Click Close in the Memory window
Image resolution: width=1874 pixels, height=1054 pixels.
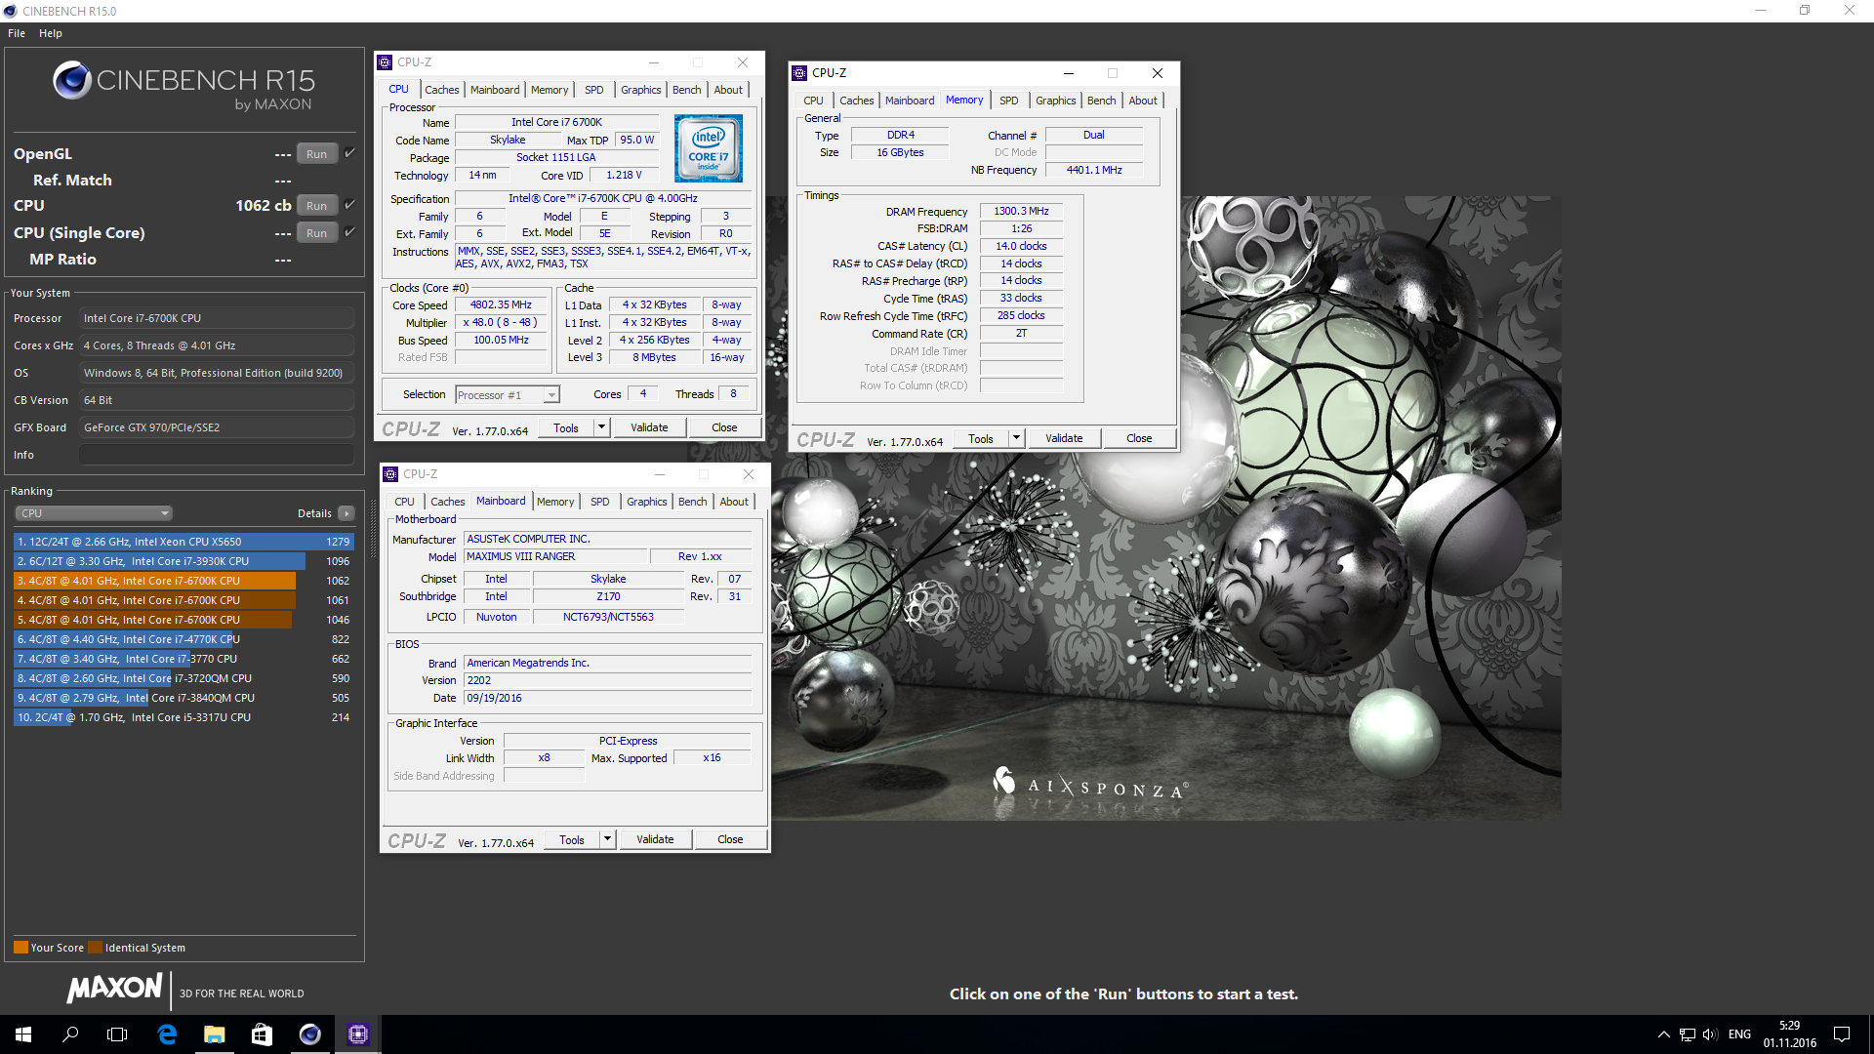(x=1139, y=438)
